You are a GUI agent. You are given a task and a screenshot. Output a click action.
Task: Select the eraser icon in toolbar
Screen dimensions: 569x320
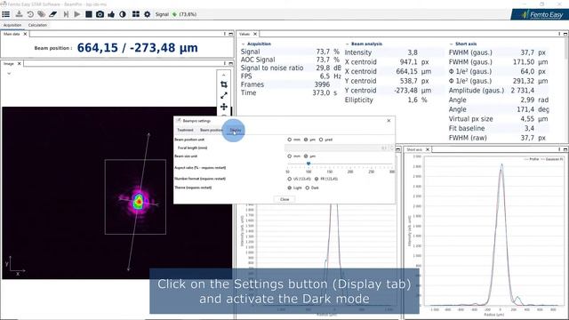coord(53,14)
